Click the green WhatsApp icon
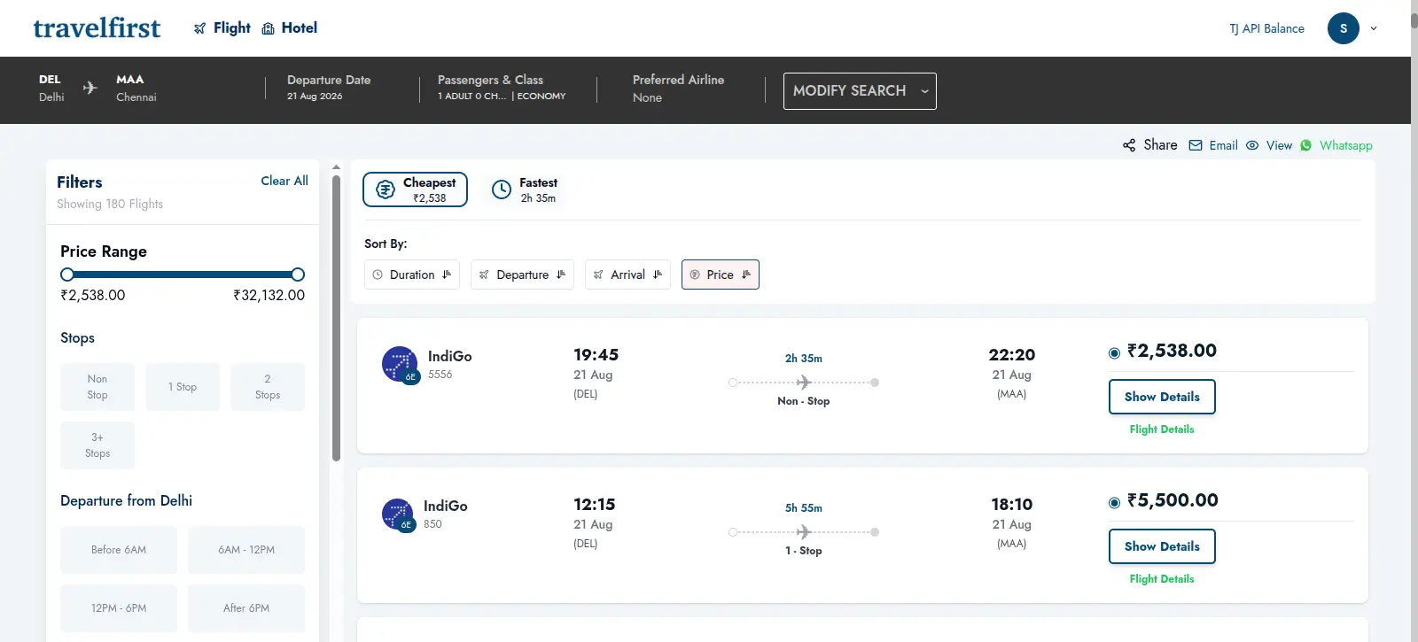This screenshot has height=642, width=1418. pyautogui.click(x=1306, y=145)
